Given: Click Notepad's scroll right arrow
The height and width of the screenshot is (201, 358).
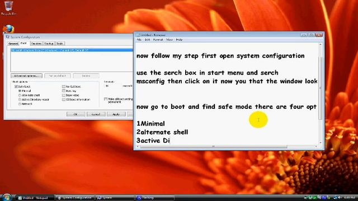Looking at the screenshot, I should tap(316, 146).
